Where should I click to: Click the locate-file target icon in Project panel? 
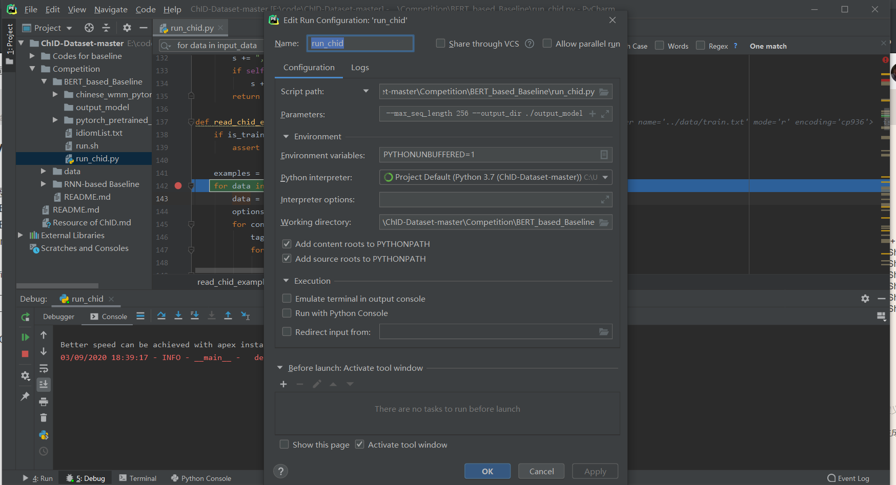pos(89,28)
